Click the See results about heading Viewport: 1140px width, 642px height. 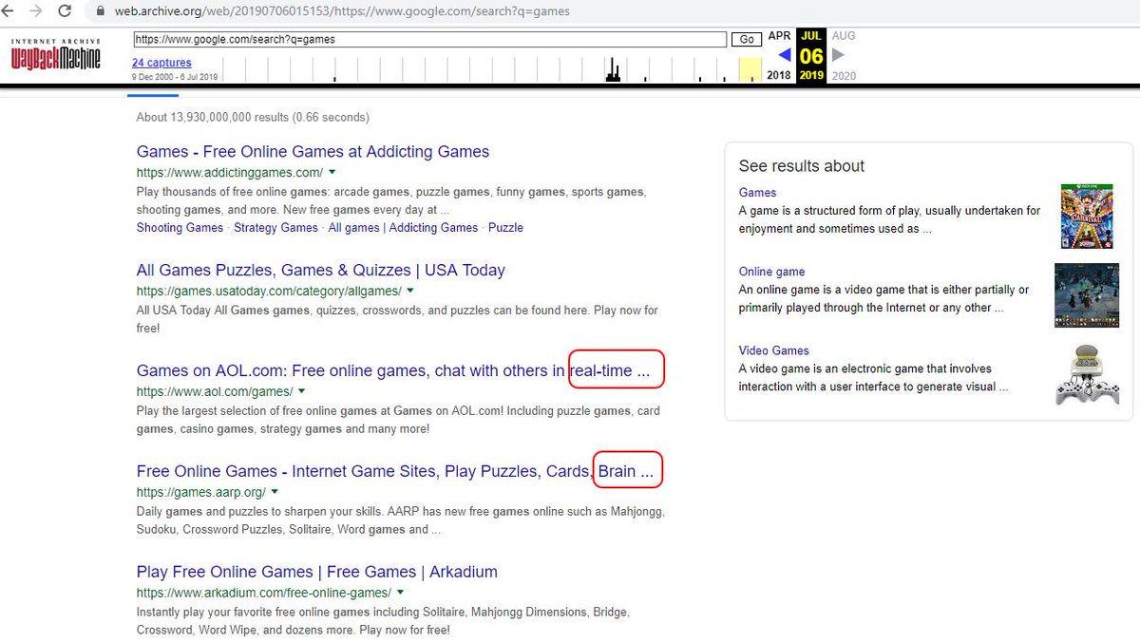(802, 166)
